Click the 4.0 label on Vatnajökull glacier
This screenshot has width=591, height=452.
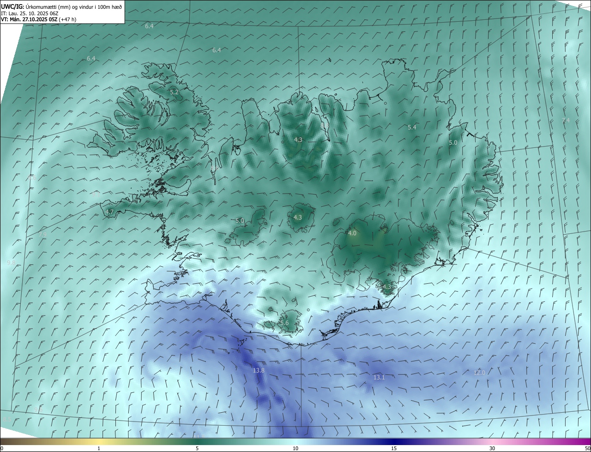(352, 233)
